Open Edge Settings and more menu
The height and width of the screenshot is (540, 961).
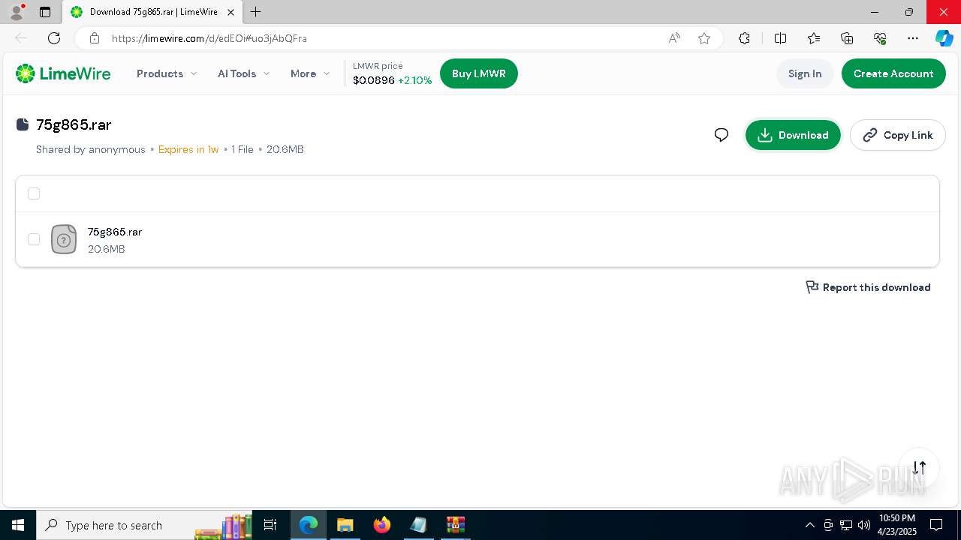(x=913, y=38)
